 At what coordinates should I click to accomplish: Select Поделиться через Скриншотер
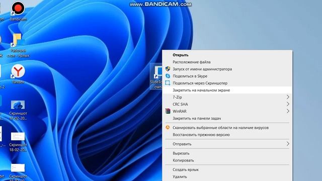[227, 83]
